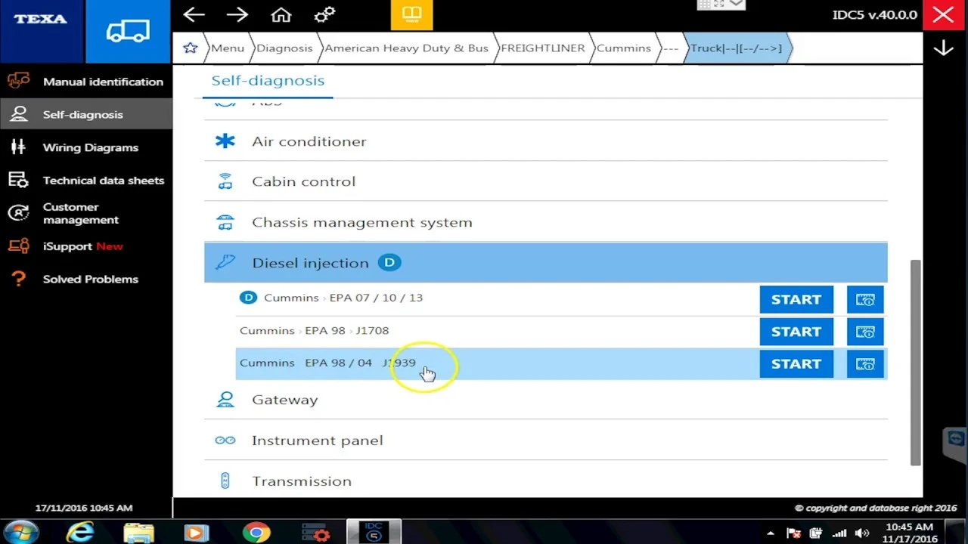Click the yellow manual book icon

411,14
